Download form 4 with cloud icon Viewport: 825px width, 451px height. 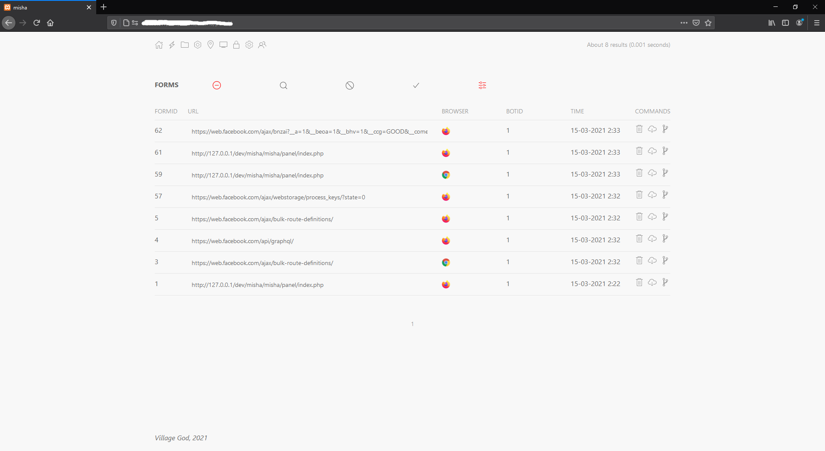tap(652, 238)
